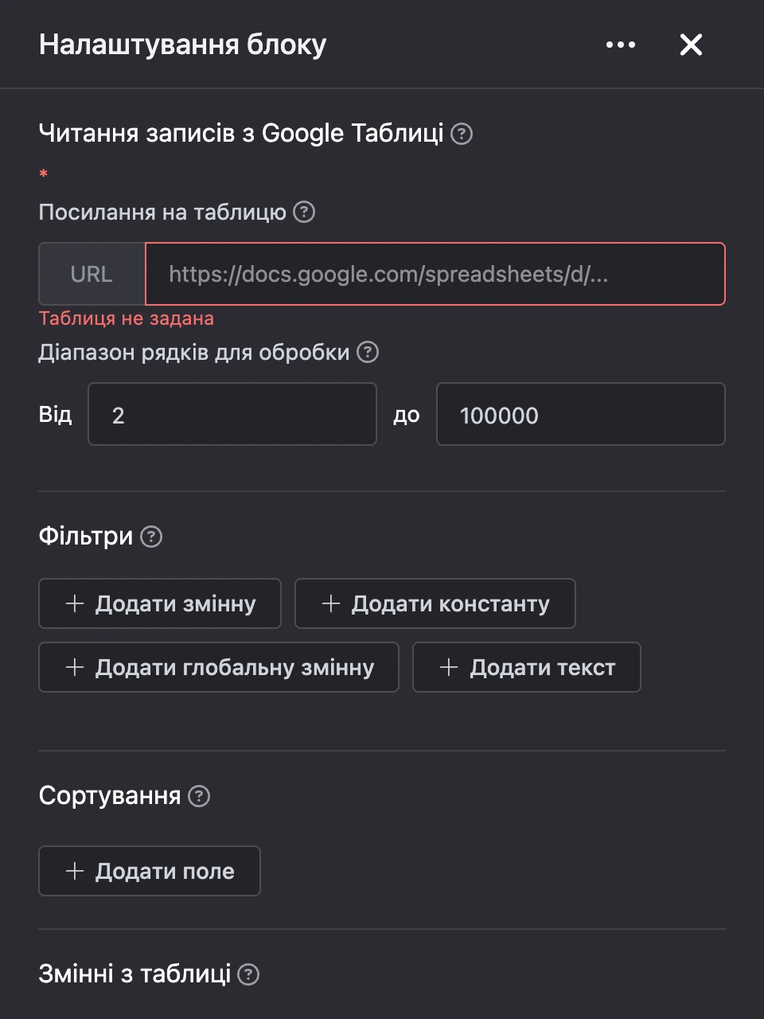Show help icon next to Сортування
The width and height of the screenshot is (764, 1019).
pyautogui.click(x=199, y=796)
